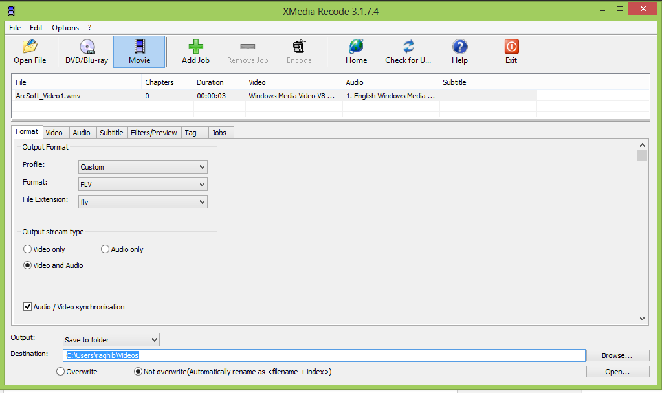Click the Destination path input field
The height and width of the screenshot is (393, 662).
click(324, 355)
